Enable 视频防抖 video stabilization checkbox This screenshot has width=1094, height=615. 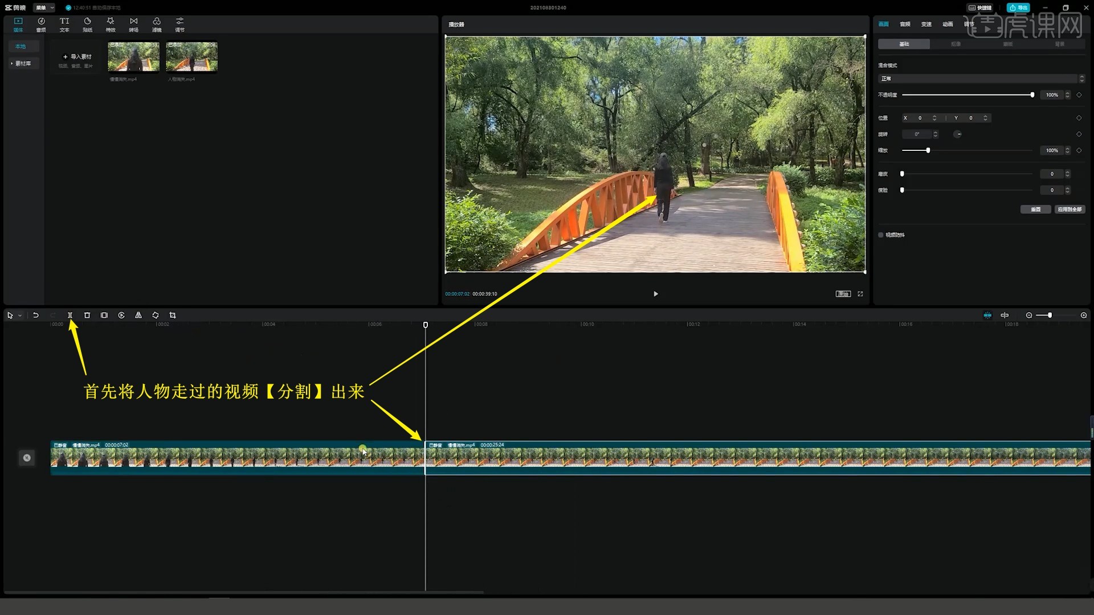[881, 235]
